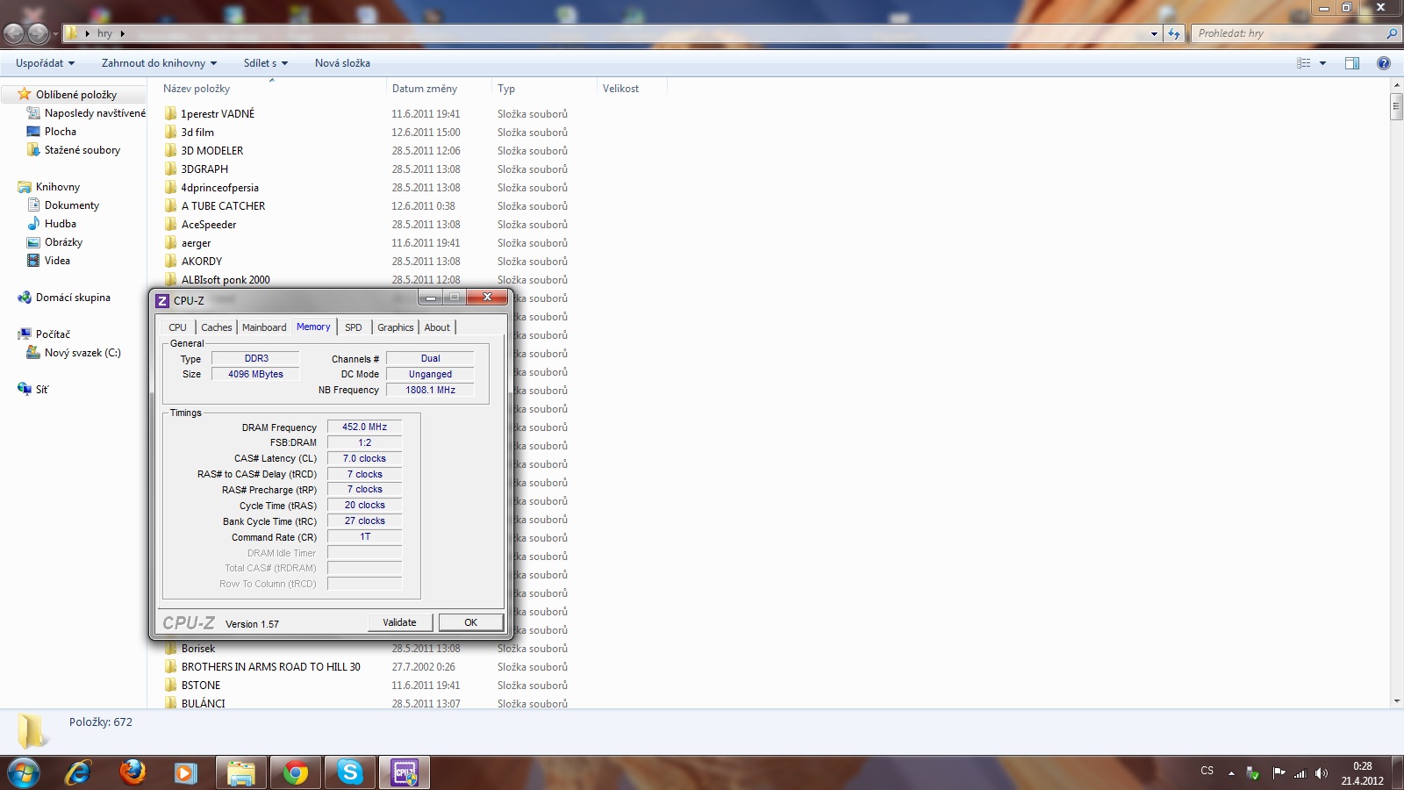Viewport: 1404px width, 790px height.
Task: Toggle the preview pane icon
Action: tap(1352, 63)
